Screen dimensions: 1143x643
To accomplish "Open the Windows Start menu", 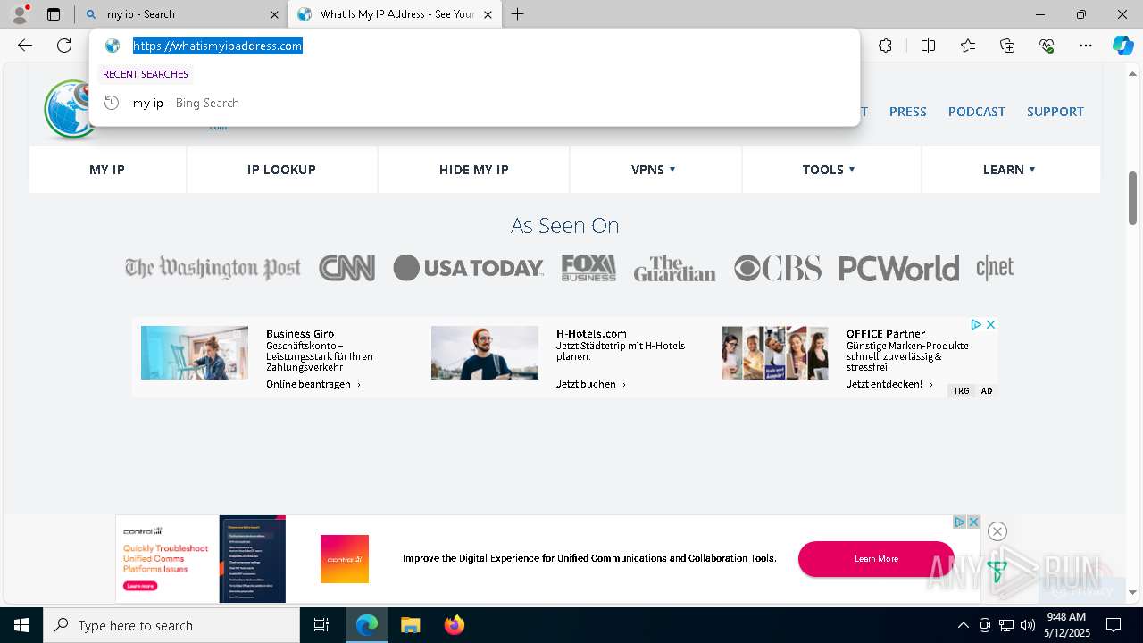I will click(x=21, y=625).
